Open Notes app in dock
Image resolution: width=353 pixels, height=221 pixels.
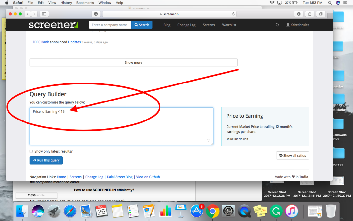point(117,211)
